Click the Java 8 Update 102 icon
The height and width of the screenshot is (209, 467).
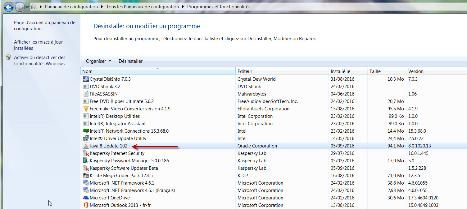click(x=86, y=146)
